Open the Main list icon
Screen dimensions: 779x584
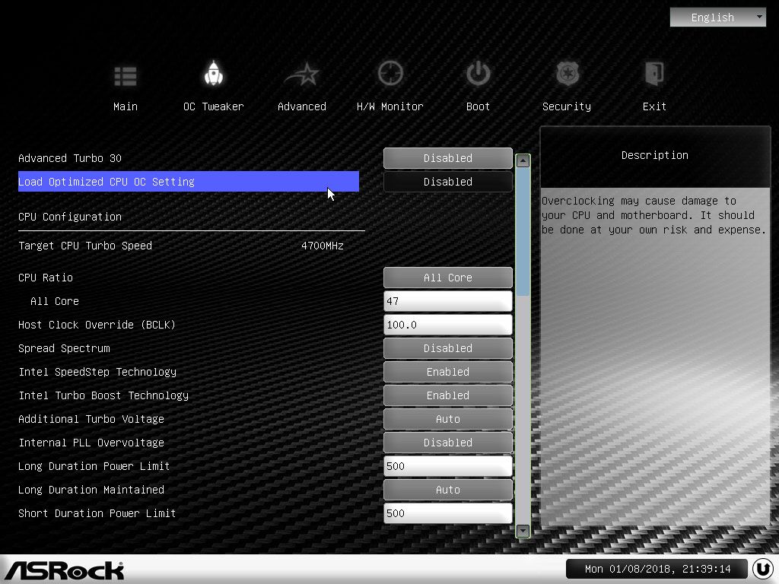(x=126, y=76)
